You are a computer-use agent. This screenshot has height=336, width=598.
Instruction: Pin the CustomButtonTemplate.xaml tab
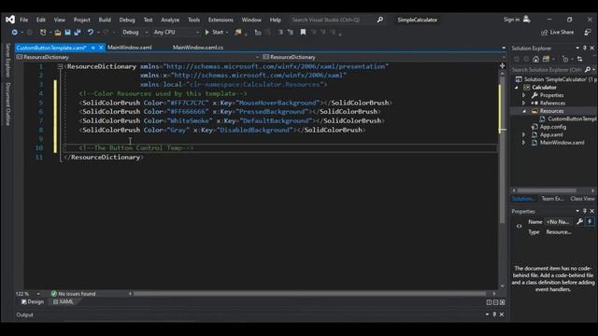point(93,48)
